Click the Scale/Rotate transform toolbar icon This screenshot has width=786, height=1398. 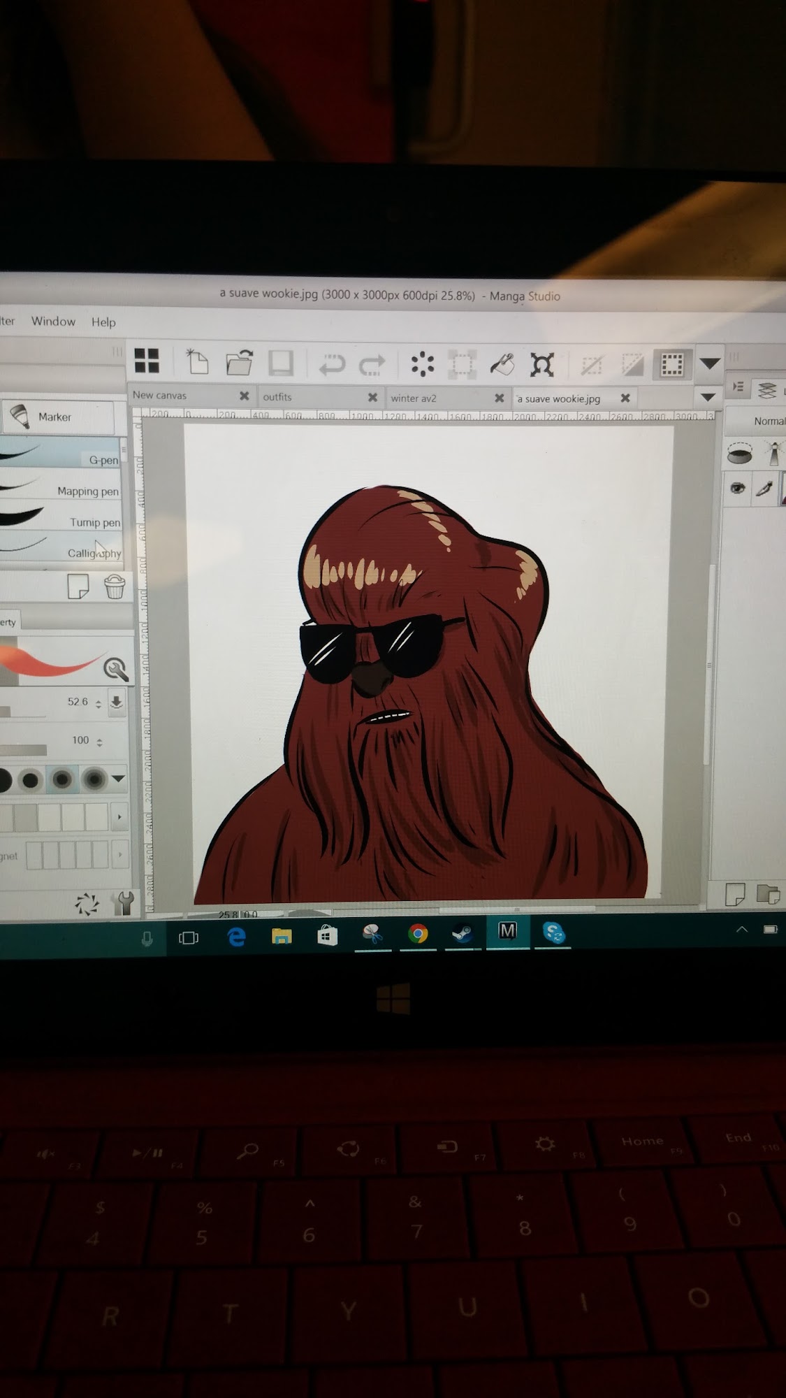(542, 365)
